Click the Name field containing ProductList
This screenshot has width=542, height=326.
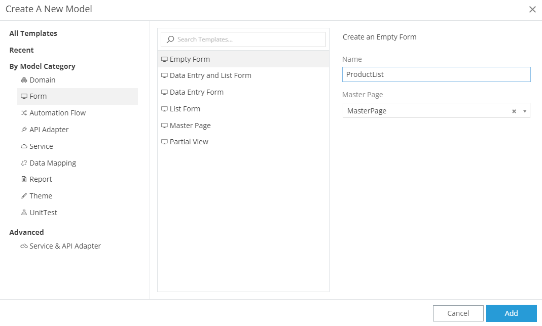pyautogui.click(x=436, y=74)
